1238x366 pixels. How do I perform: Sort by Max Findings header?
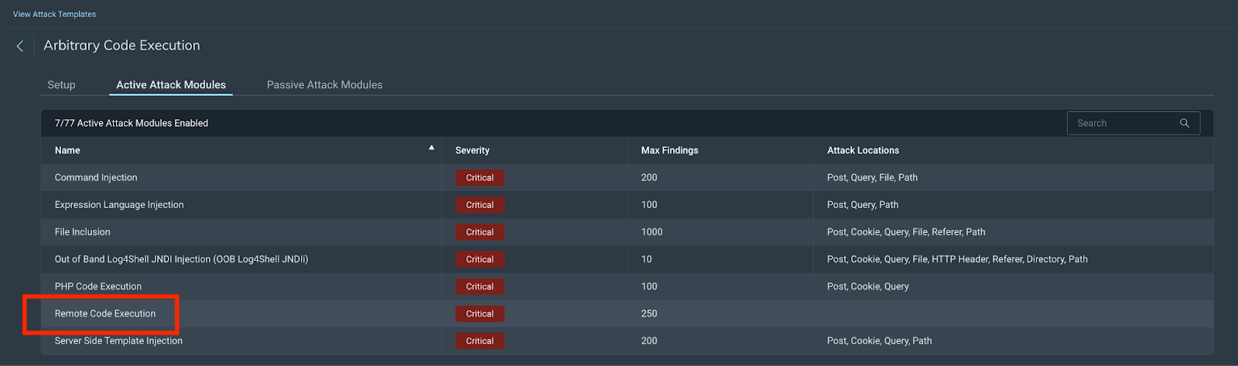(669, 151)
